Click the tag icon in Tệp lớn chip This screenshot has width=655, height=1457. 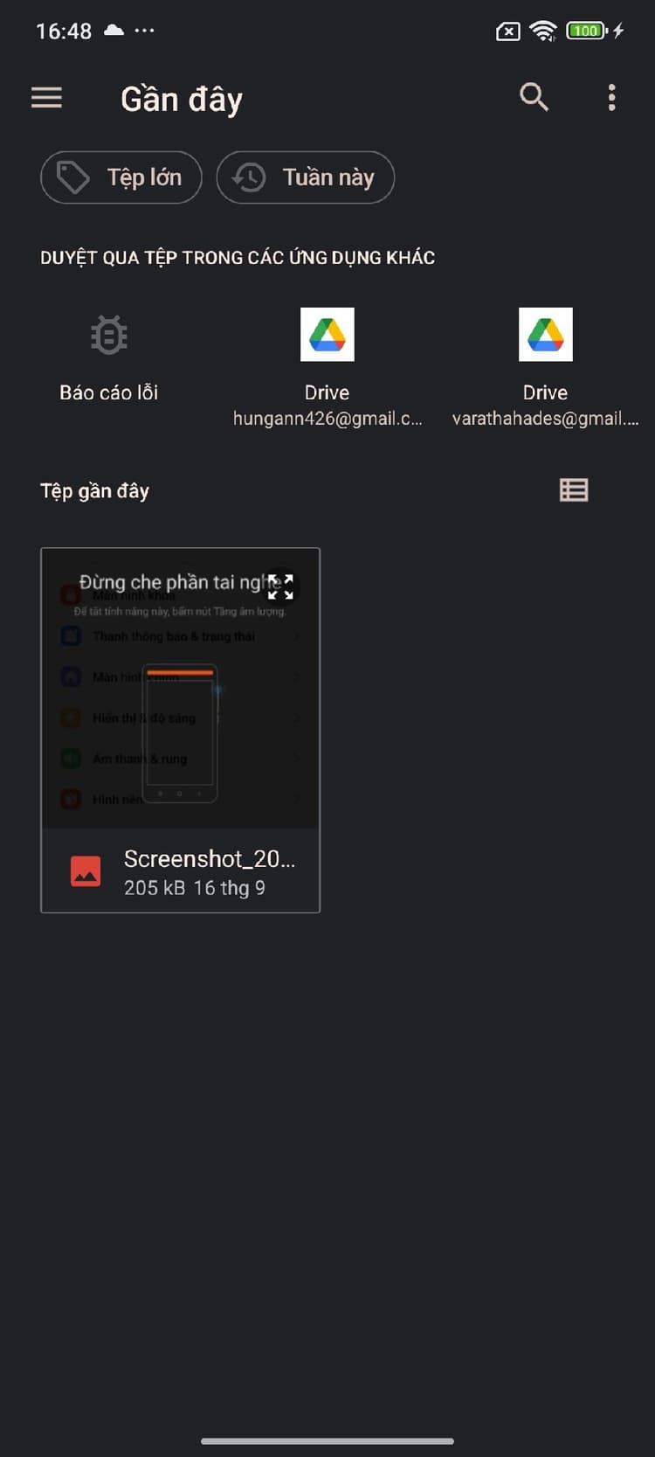click(x=73, y=177)
